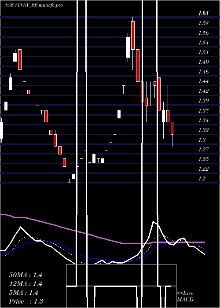Click the 1.49 price axis label
Screen dimensions: 220x308
pyautogui.click(x=203, y=62)
